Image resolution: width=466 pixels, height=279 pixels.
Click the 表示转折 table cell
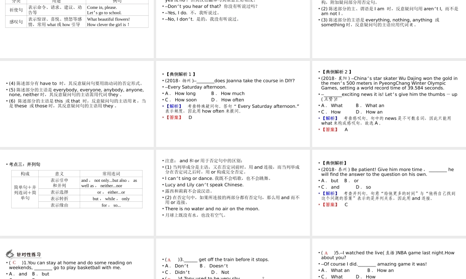[x=59, y=199]
